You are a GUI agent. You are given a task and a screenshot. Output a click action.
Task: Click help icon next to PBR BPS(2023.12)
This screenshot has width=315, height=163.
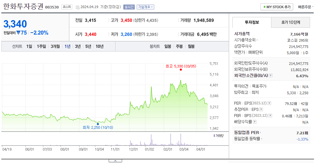[270, 116]
